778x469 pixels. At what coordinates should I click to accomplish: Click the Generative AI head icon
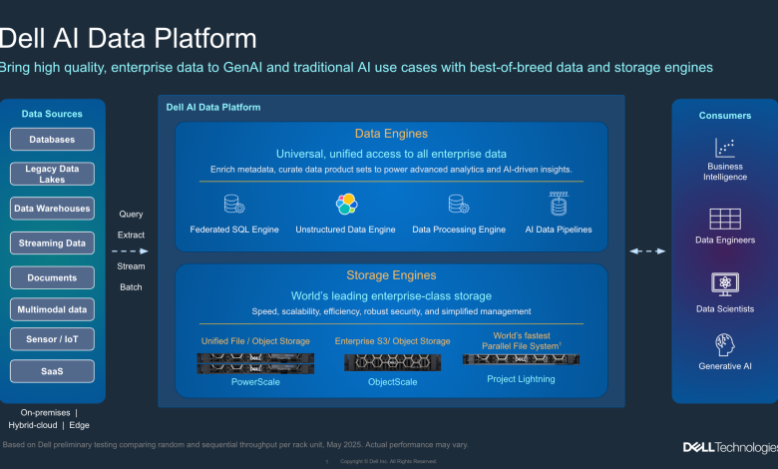[x=725, y=345]
